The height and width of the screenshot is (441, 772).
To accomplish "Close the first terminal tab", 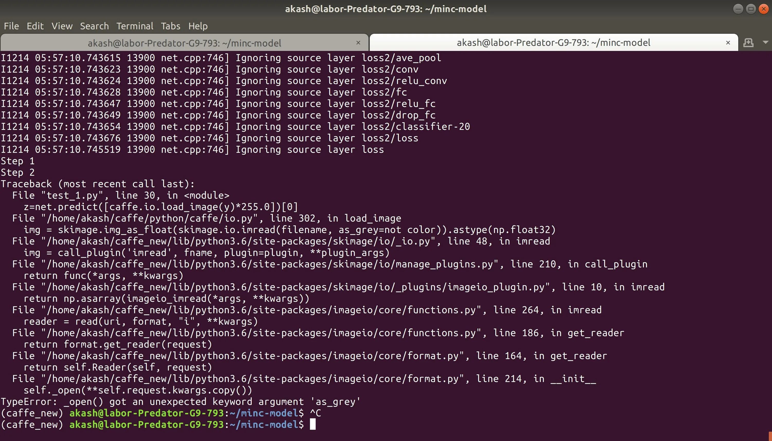I will 358,43.
